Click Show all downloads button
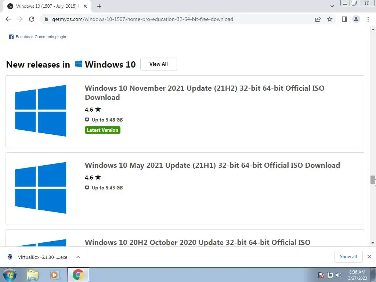Screen dimensions: 376x282 [348, 257]
